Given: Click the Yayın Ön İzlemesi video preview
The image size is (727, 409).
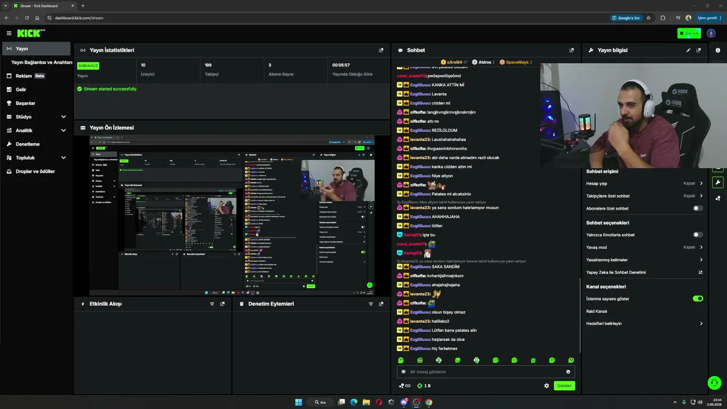Looking at the screenshot, I should pos(232,216).
